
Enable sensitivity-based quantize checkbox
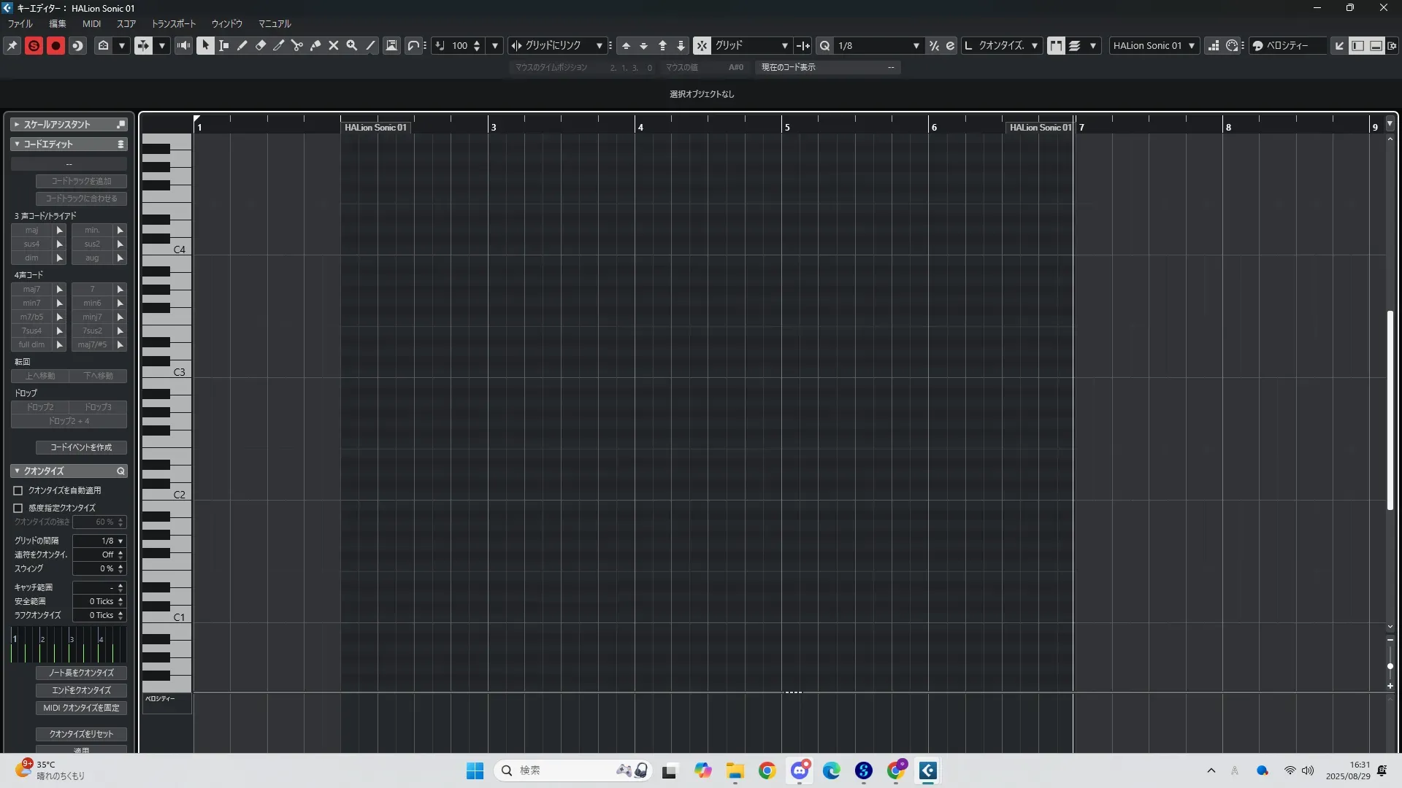18,508
